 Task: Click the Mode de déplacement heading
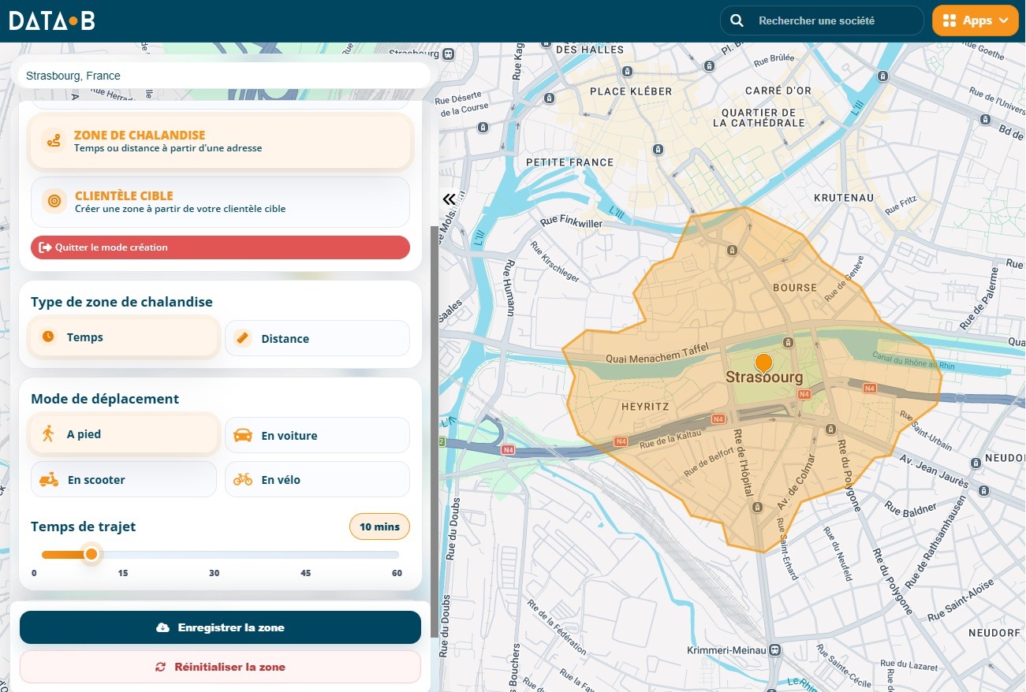click(105, 399)
